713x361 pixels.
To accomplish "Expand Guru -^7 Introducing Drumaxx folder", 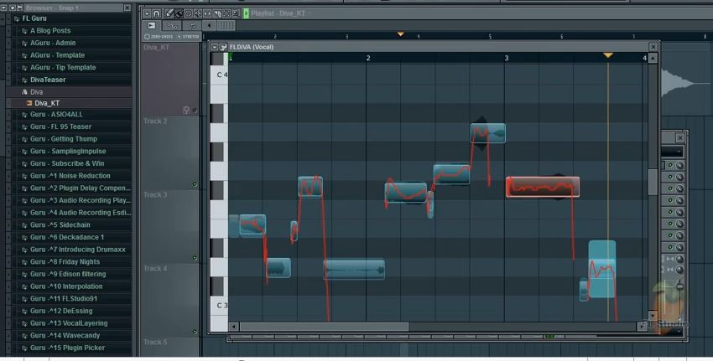I will point(78,250).
